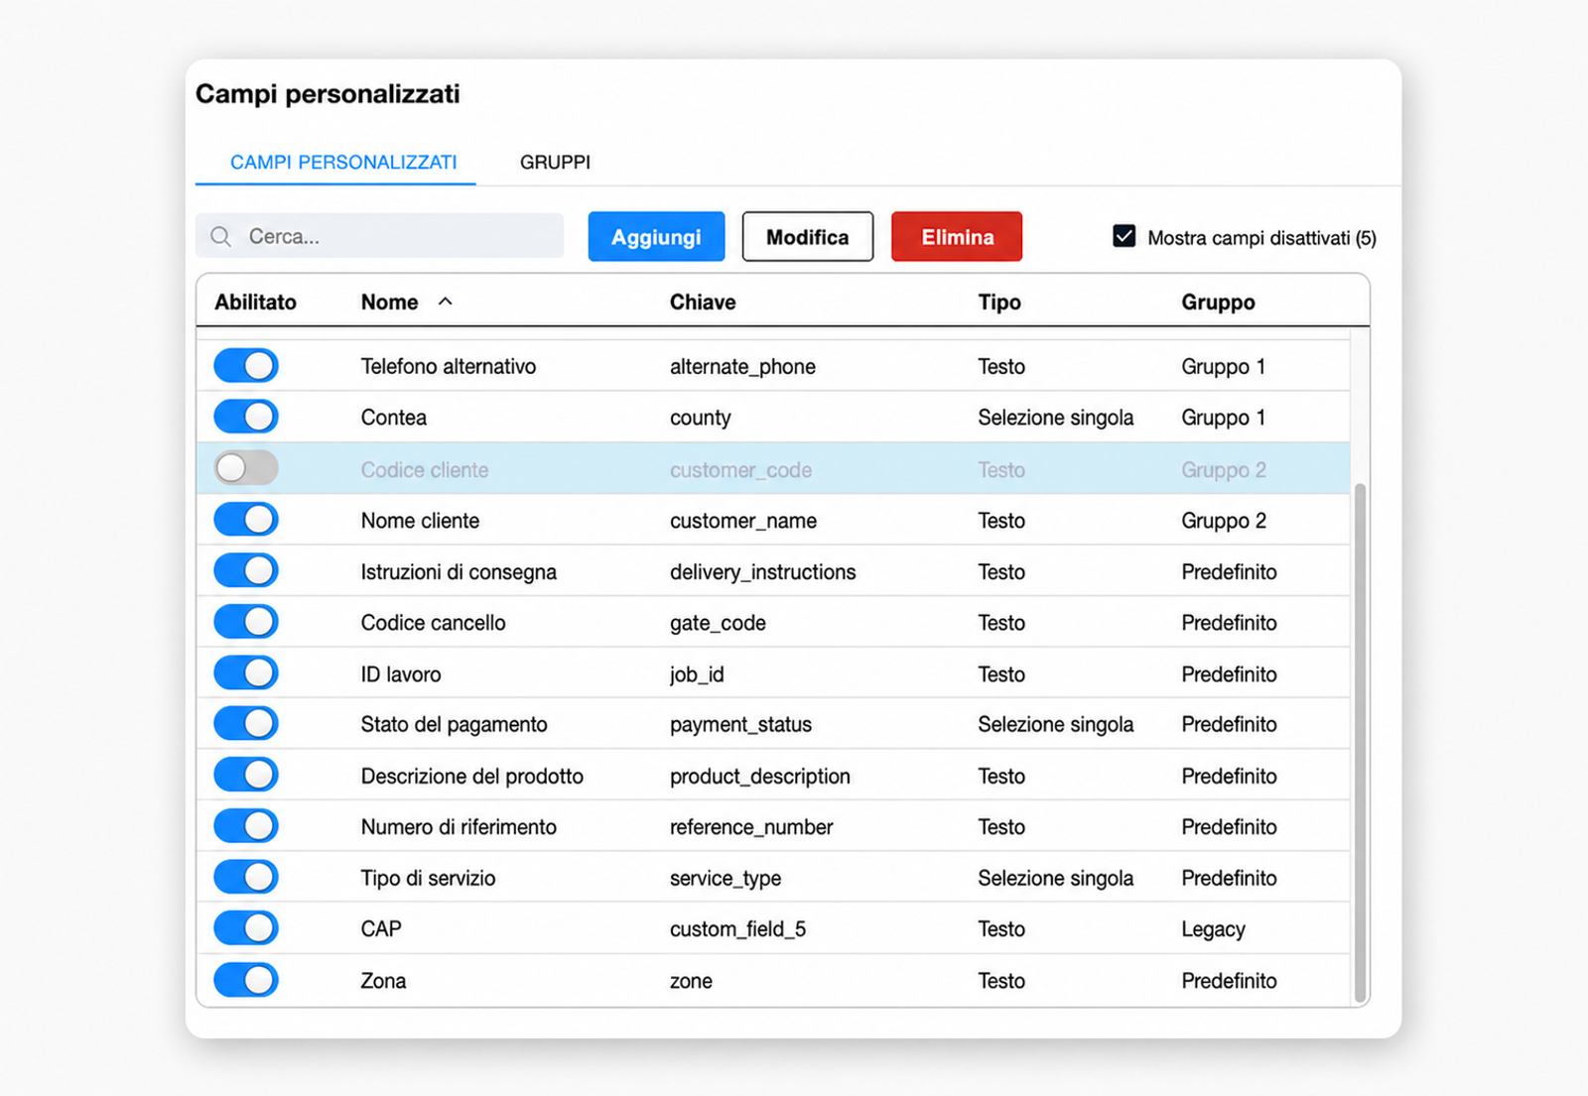Click the customer_code key cell
Screen dimensions: 1588x1096
[x=740, y=469]
